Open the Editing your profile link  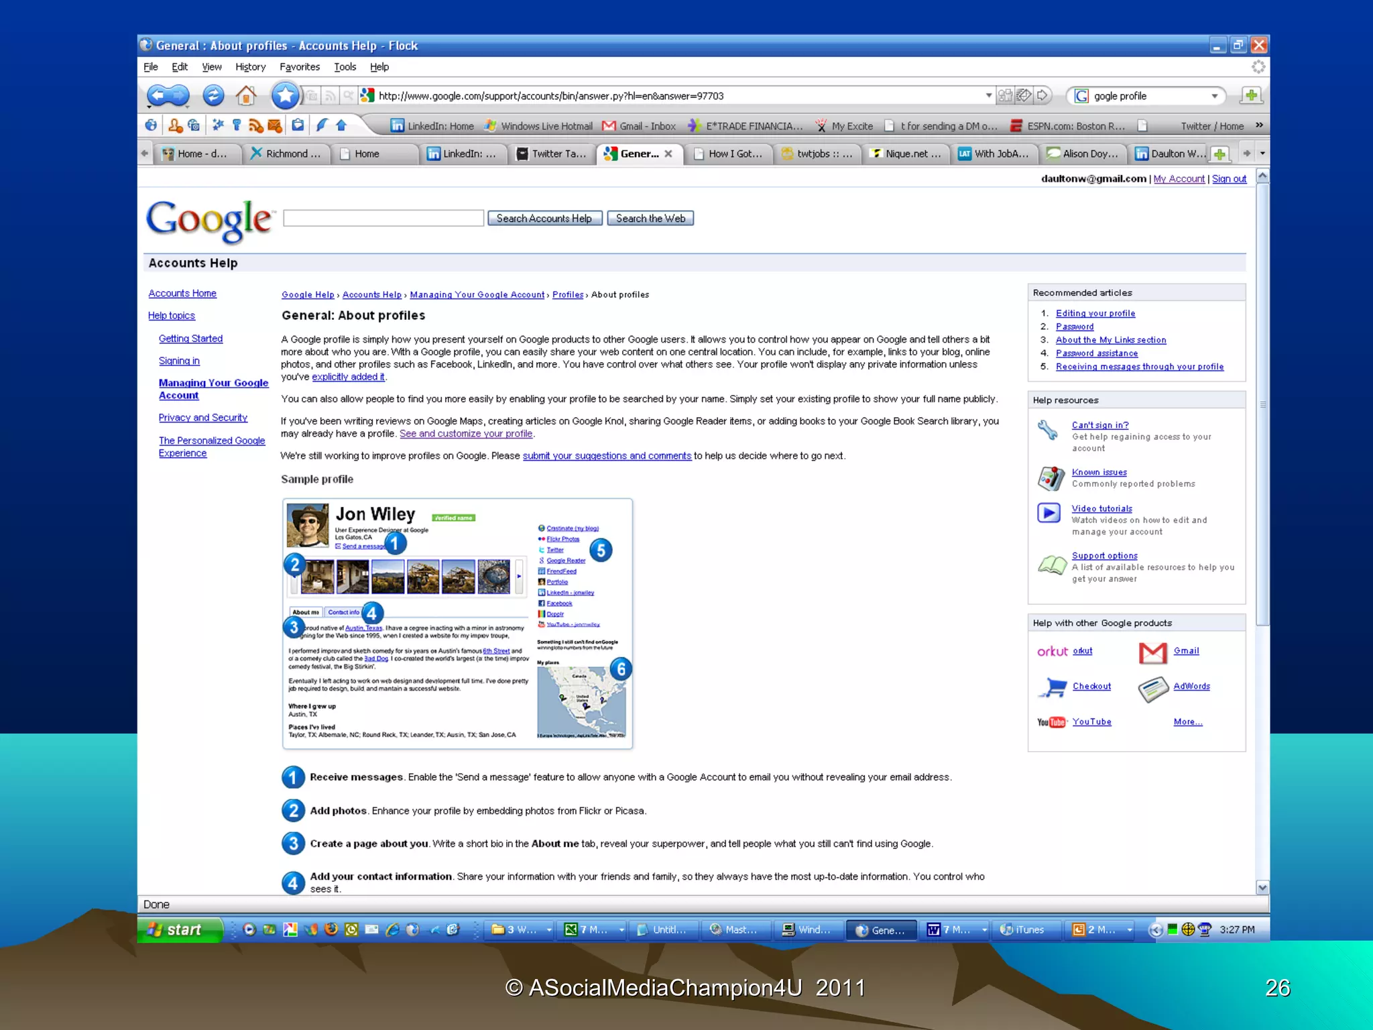click(1095, 313)
